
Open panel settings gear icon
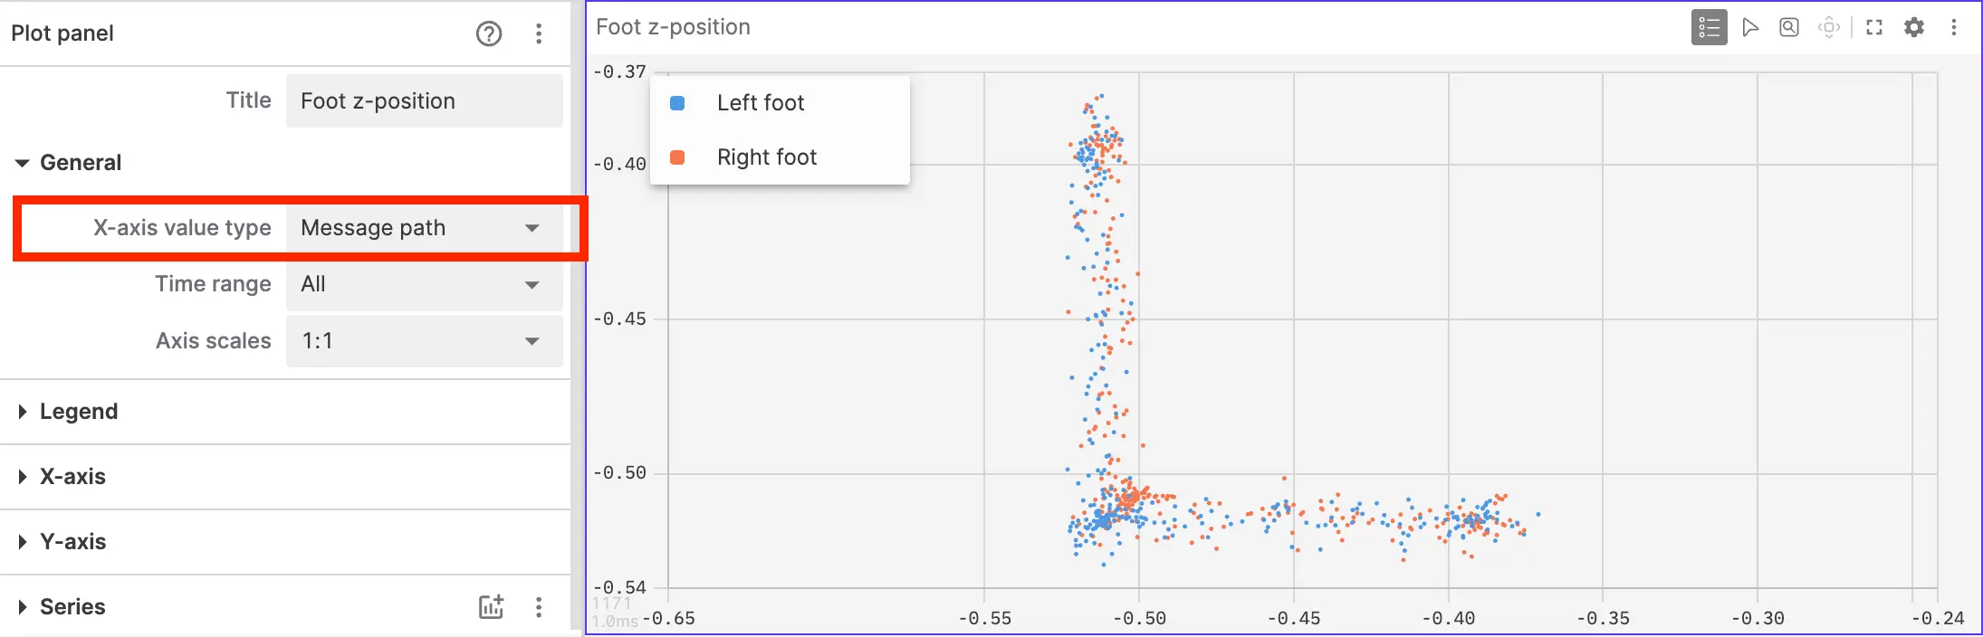click(1914, 28)
